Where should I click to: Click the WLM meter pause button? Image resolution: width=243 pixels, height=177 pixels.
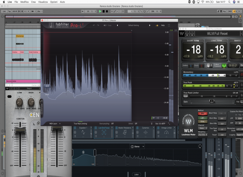pyautogui.click(x=211, y=65)
